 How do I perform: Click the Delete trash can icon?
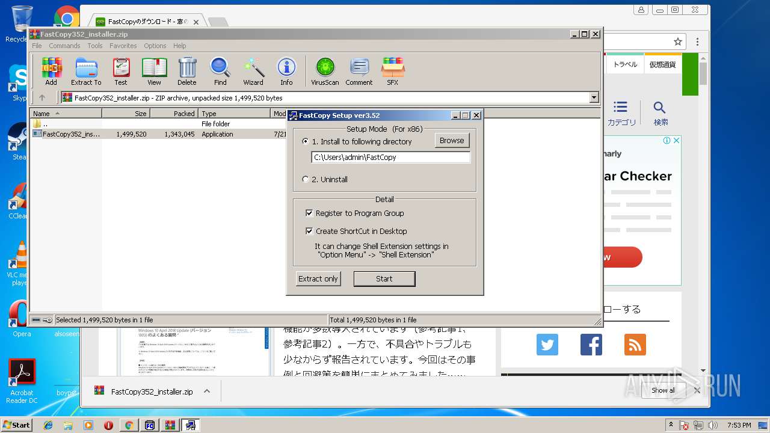[187, 72]
